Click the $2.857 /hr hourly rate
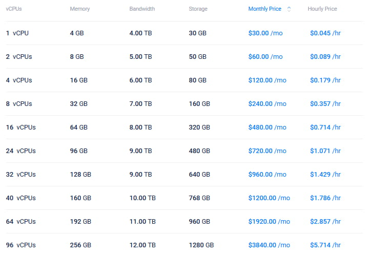 click(325, 222)
